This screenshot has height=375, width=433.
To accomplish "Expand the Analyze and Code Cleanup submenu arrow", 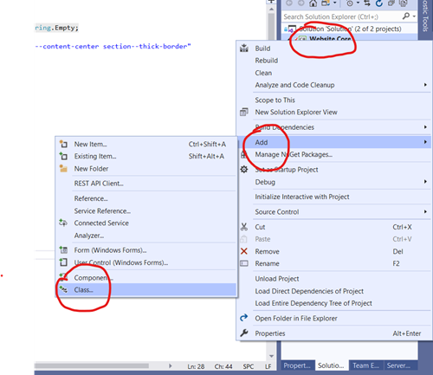I will point(425,85).
